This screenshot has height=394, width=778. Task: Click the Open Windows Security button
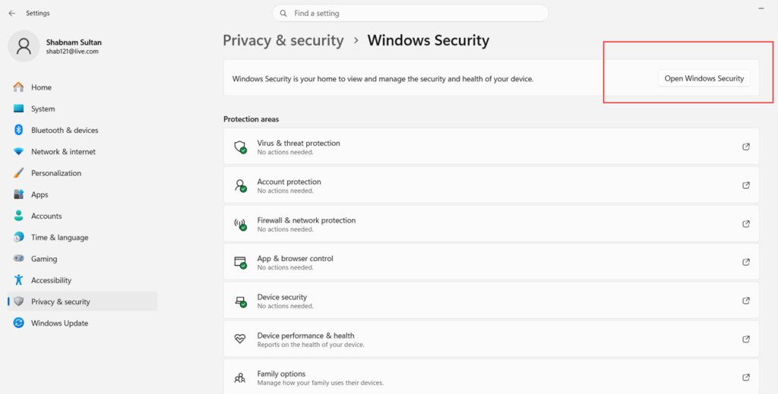704,78
